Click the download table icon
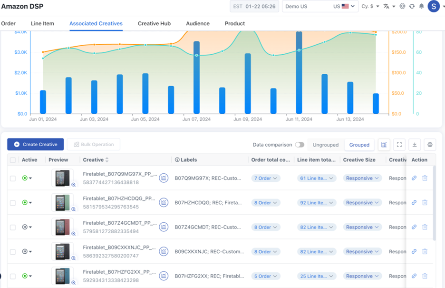Screen dimensions: 445x288 [415, 145]
